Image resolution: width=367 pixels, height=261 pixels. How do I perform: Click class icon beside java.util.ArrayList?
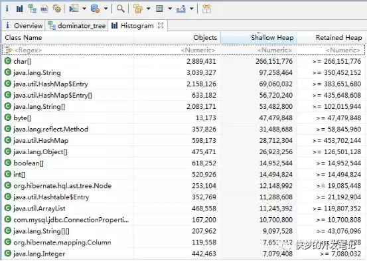tap(8, 208)
